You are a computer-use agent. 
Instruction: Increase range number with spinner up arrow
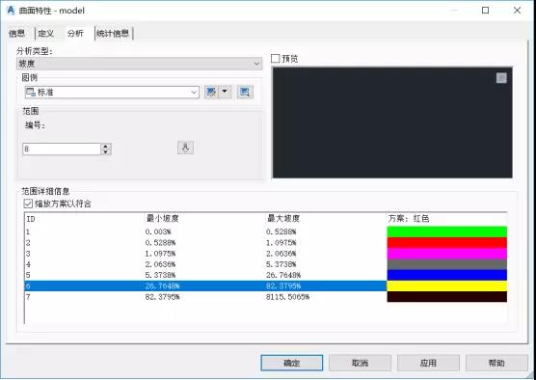106,146
